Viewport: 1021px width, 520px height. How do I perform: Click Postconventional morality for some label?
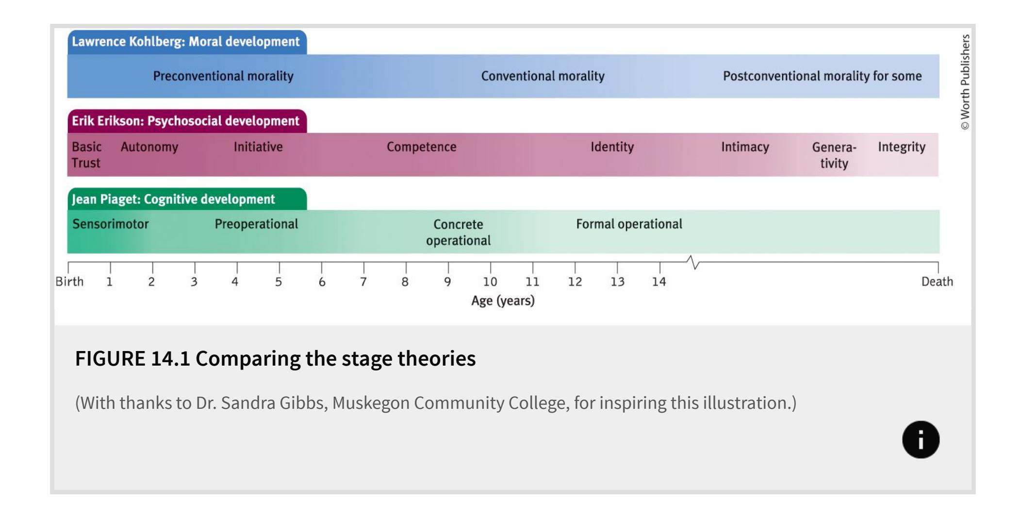click(x=822, y=76)
